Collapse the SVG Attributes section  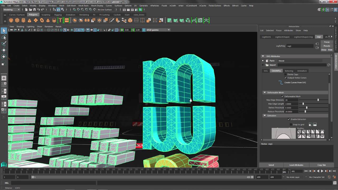pos(263,56)
